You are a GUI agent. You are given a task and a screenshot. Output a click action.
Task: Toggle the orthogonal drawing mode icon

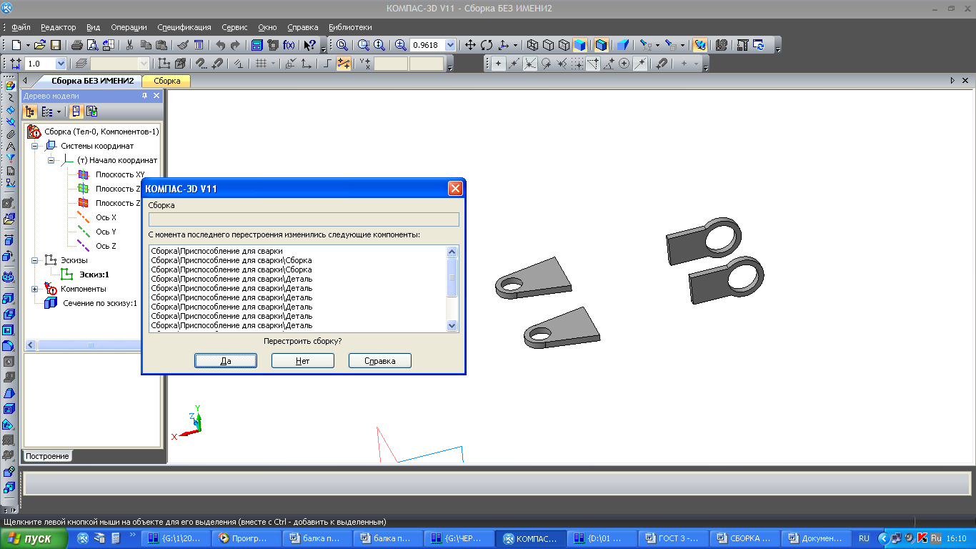pos(328,64)
